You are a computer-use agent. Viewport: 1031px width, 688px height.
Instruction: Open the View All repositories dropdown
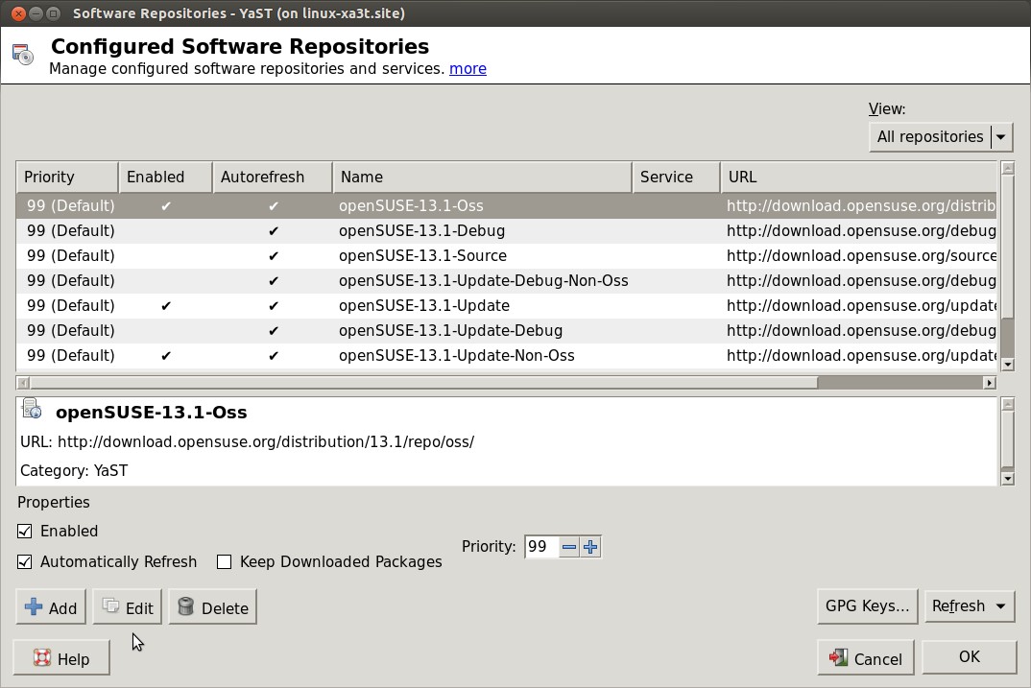[940, 136]
